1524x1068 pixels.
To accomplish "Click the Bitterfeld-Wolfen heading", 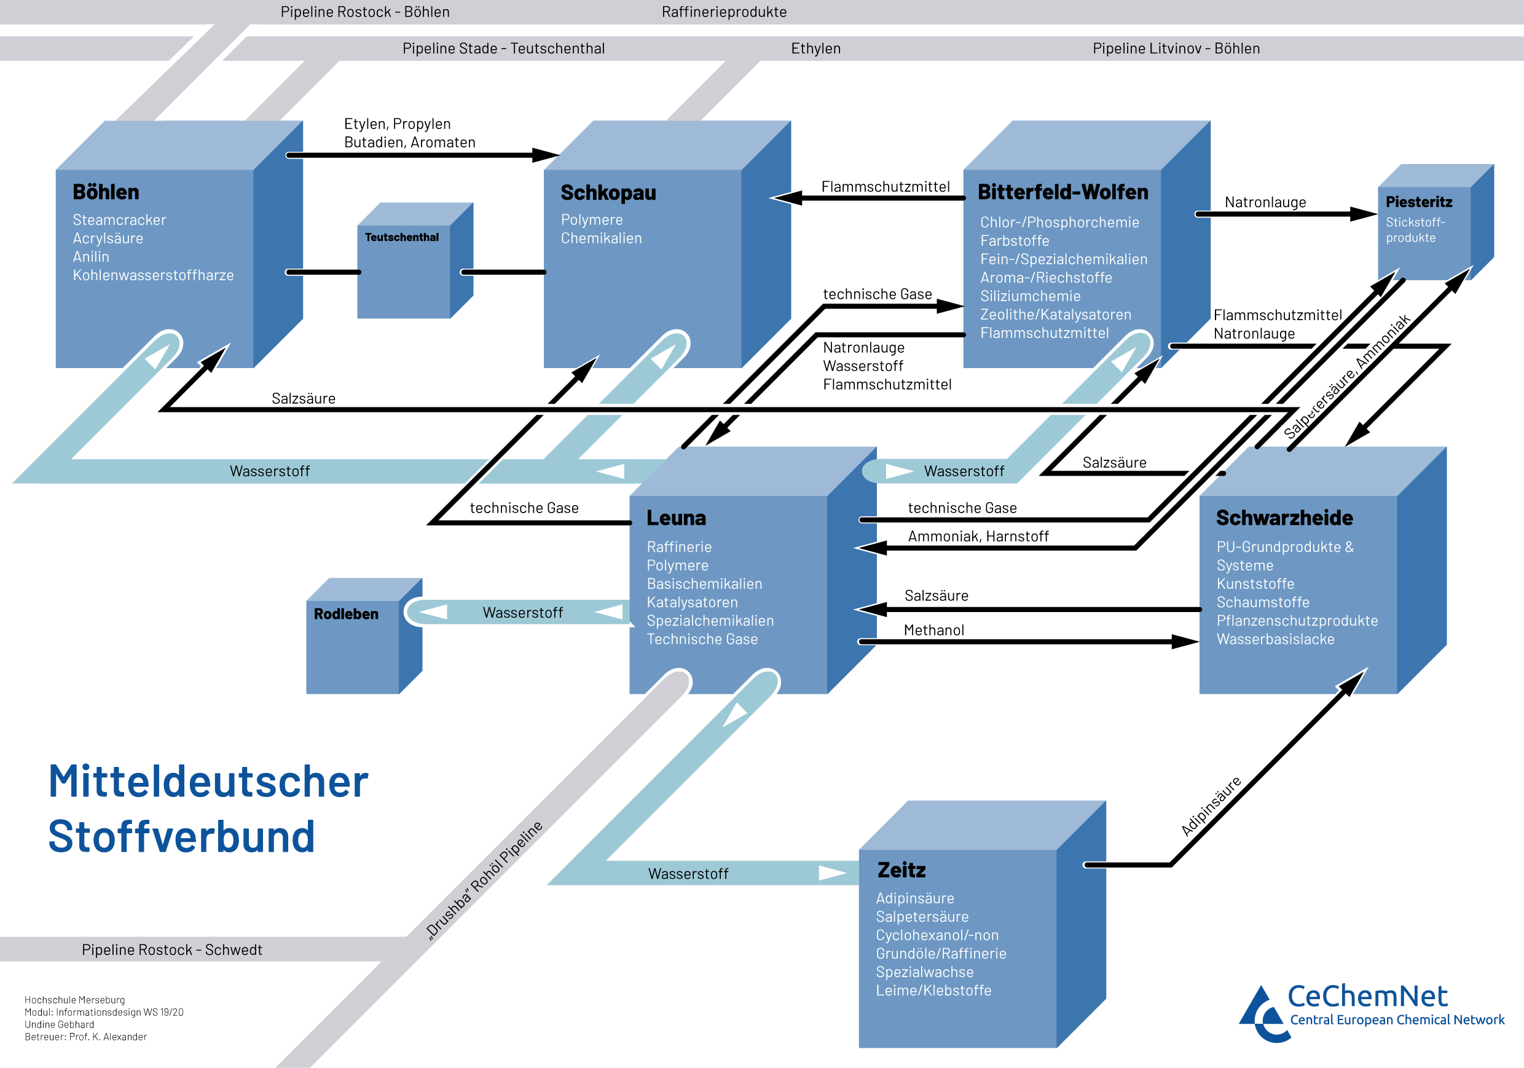I will pos(1062,192).
